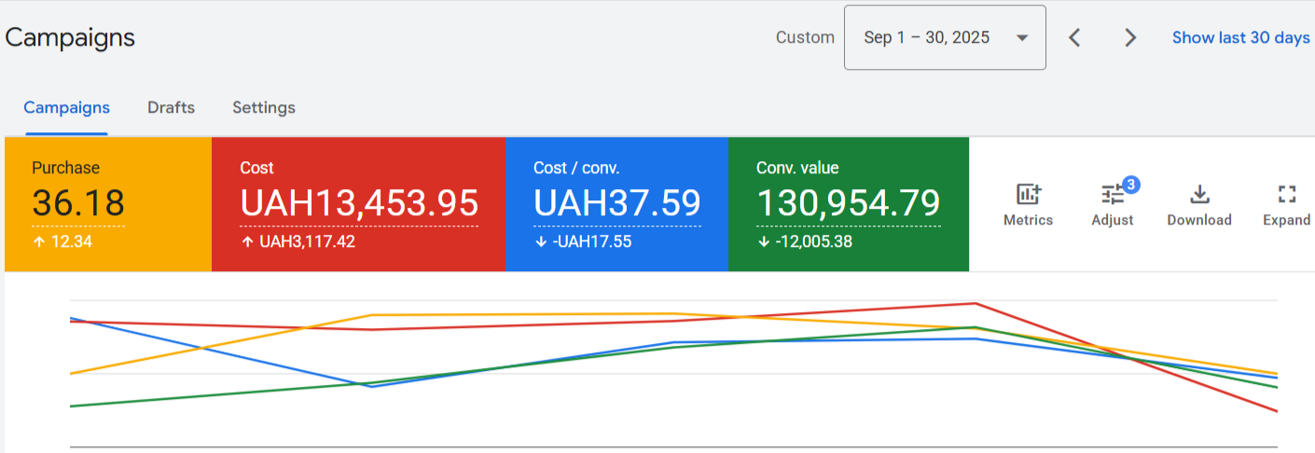Select the blue Cost / conv. card

616,204
